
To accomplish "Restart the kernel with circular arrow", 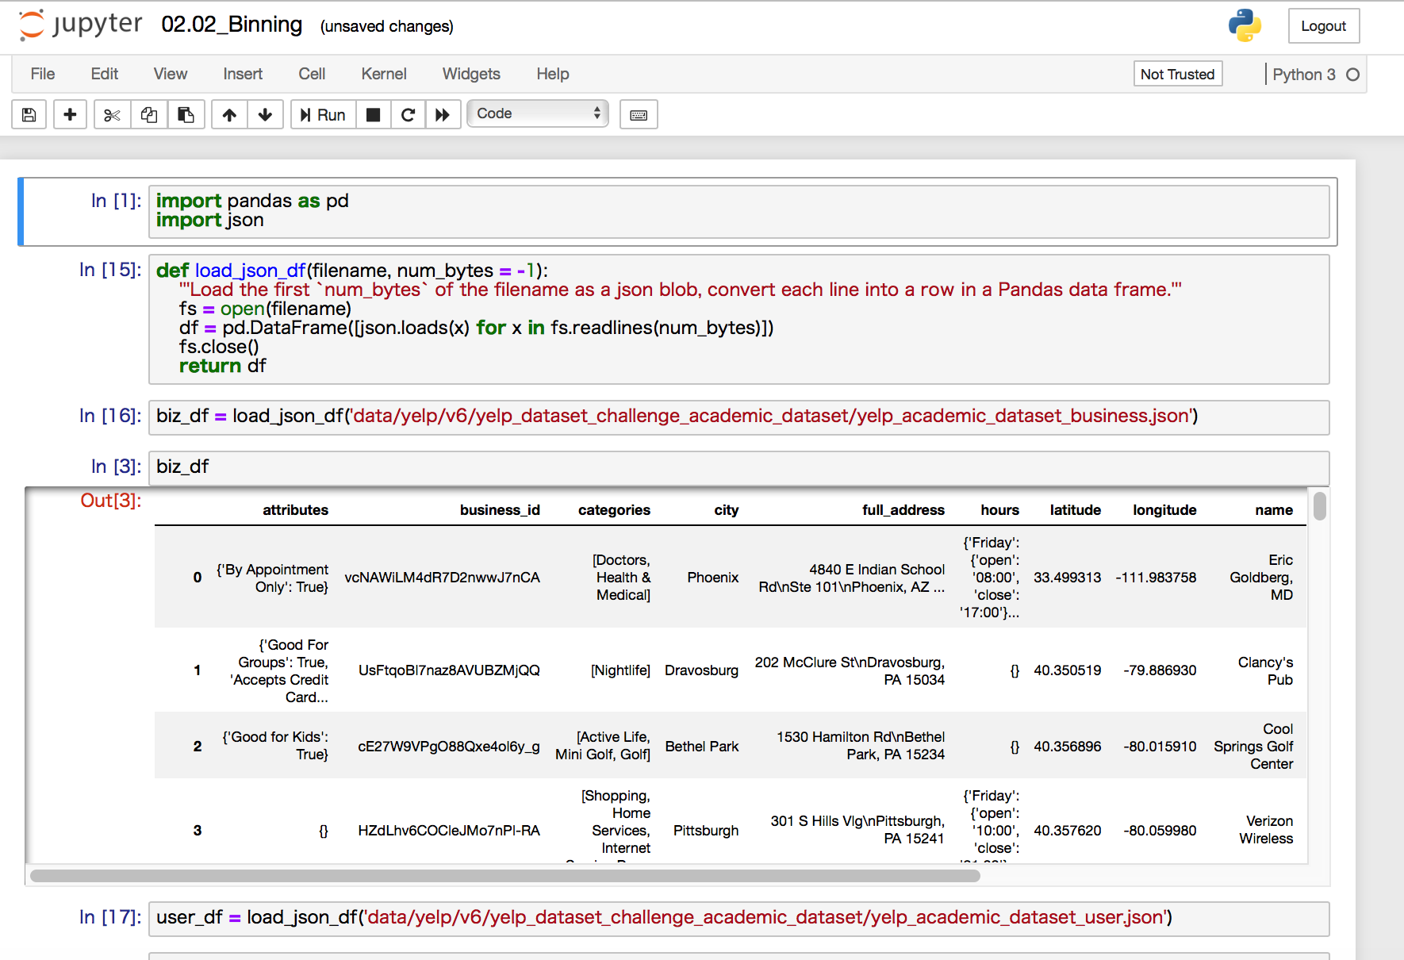I will 408,115.
